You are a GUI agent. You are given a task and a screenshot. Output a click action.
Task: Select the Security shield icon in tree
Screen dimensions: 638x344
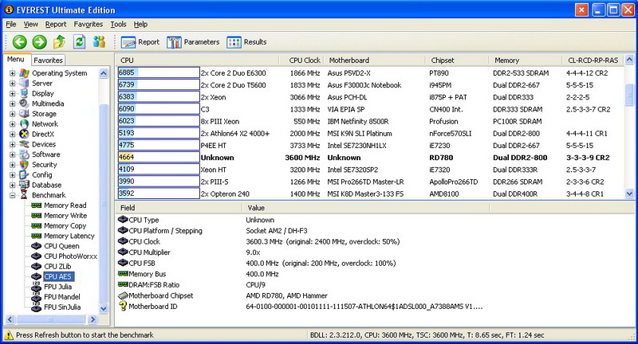tap(25, 165)
